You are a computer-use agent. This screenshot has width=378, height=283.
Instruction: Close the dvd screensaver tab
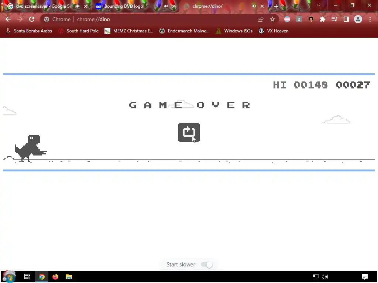coord(86,6)
